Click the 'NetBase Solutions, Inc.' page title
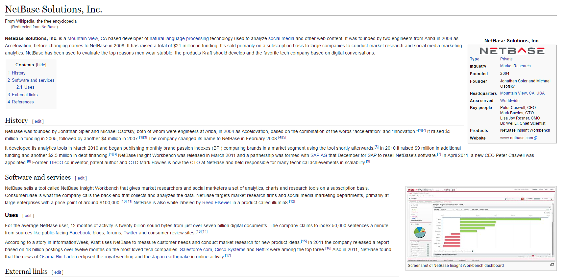This screenshot has height=280, width=564. pyautogui.click(x=54, y=9)
